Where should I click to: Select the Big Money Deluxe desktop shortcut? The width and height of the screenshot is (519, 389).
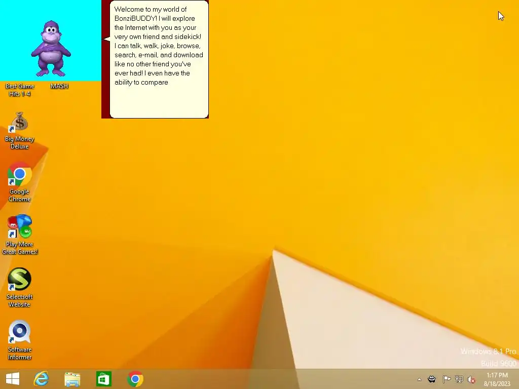click(20, 131)
